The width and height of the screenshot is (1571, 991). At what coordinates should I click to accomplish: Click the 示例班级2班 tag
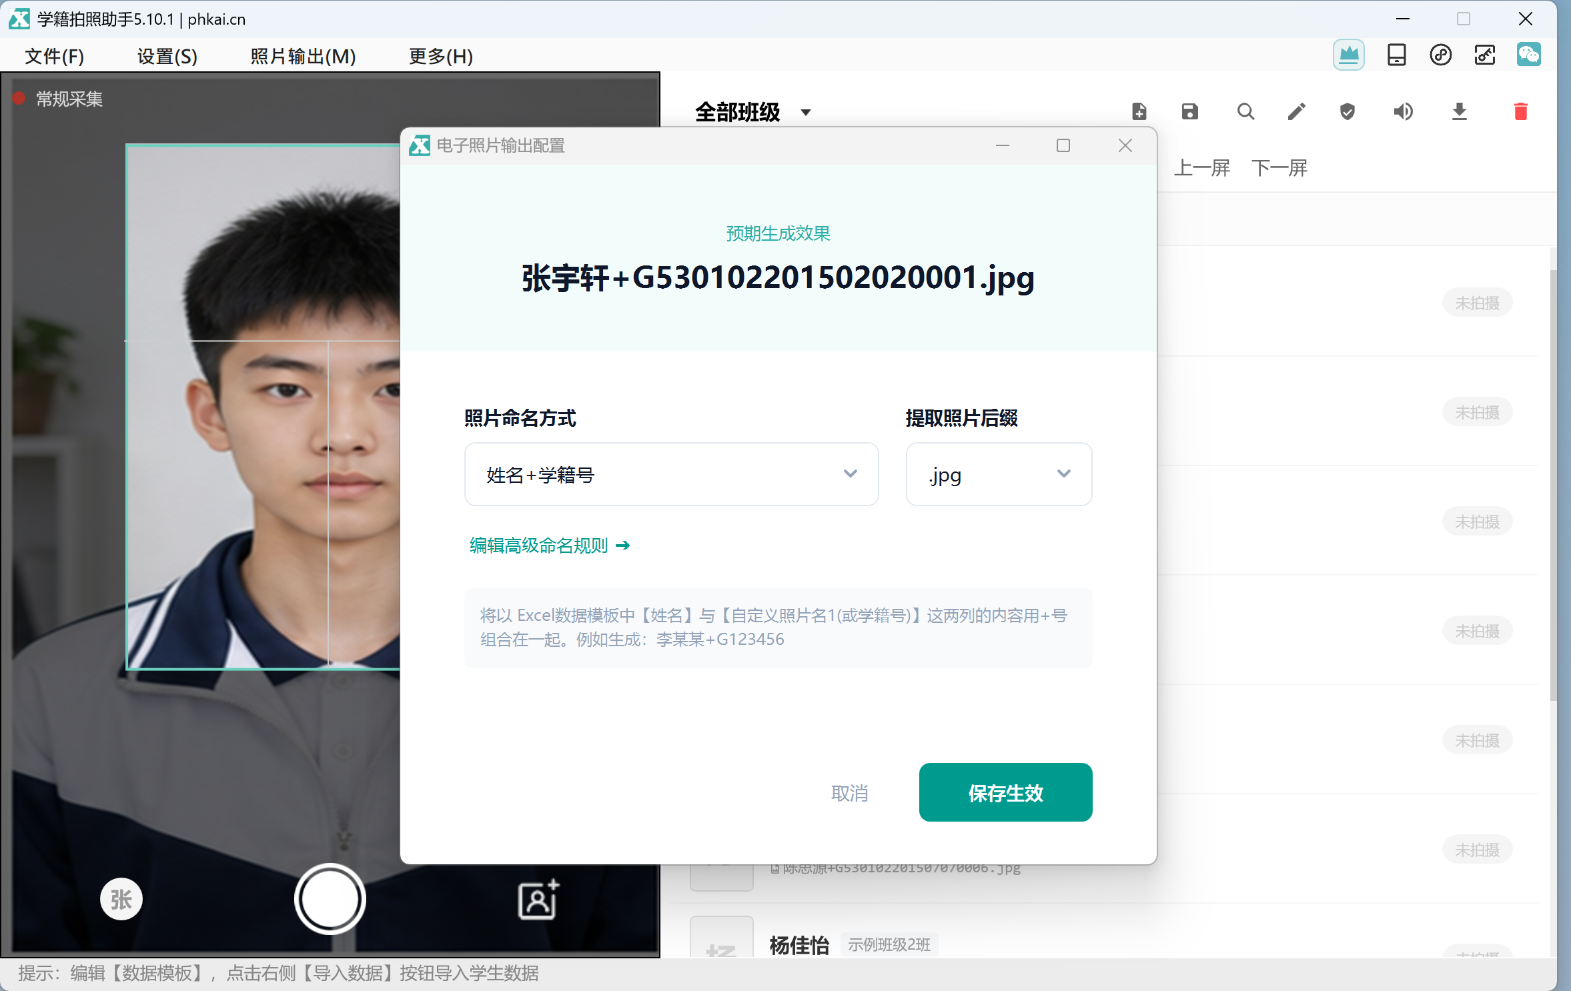pyautogui.click(x=889, y=944)
